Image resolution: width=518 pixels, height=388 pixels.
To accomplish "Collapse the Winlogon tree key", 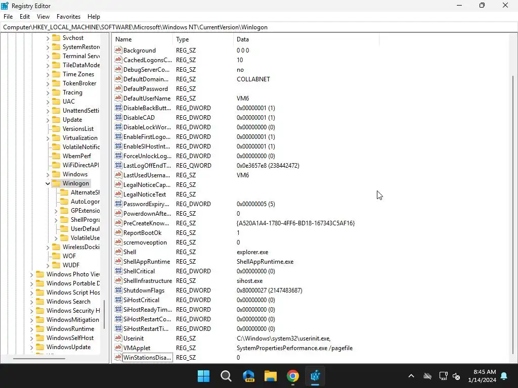I will click(48, 183).
